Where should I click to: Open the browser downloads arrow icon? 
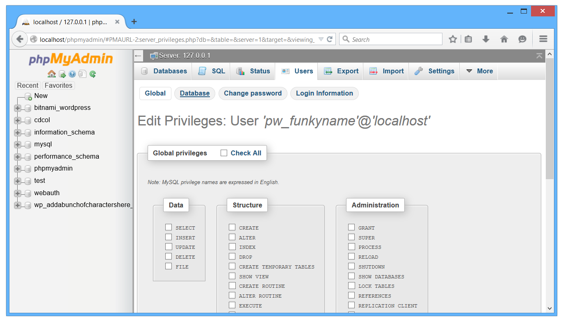click(x=486, y=39)
